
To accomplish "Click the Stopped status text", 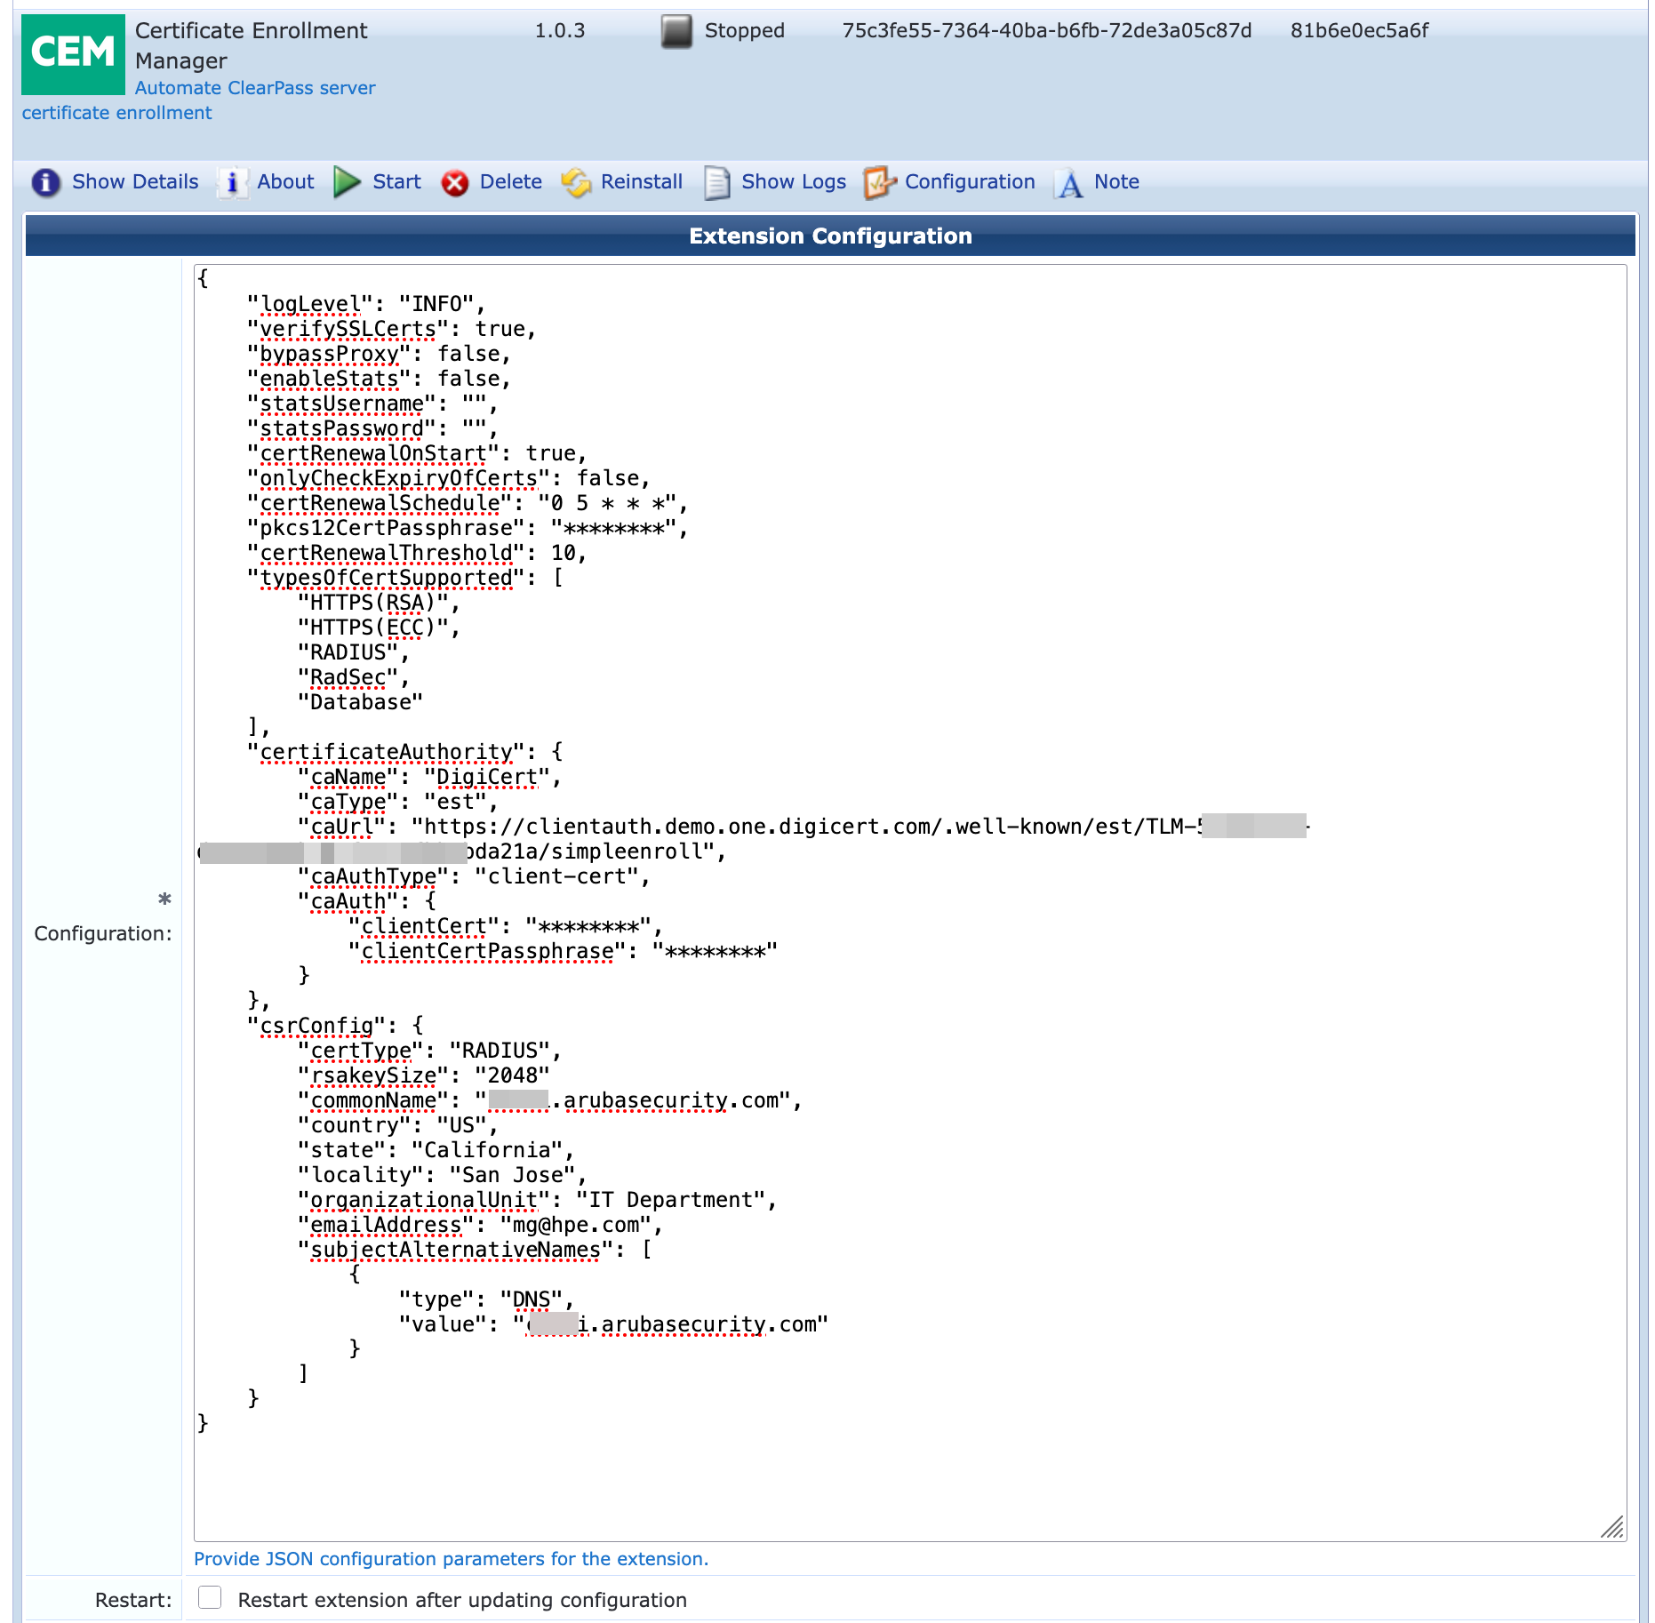I will click(x=745, y=30).
